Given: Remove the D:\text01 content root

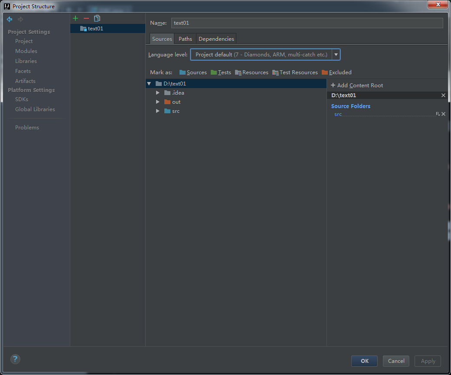Looking at the screenshot, I should pyautogui.click(x=443, y=95).
